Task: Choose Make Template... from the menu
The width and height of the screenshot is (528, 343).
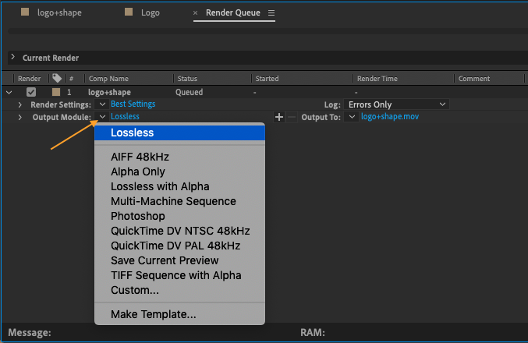Action: (x=154, y=314)
